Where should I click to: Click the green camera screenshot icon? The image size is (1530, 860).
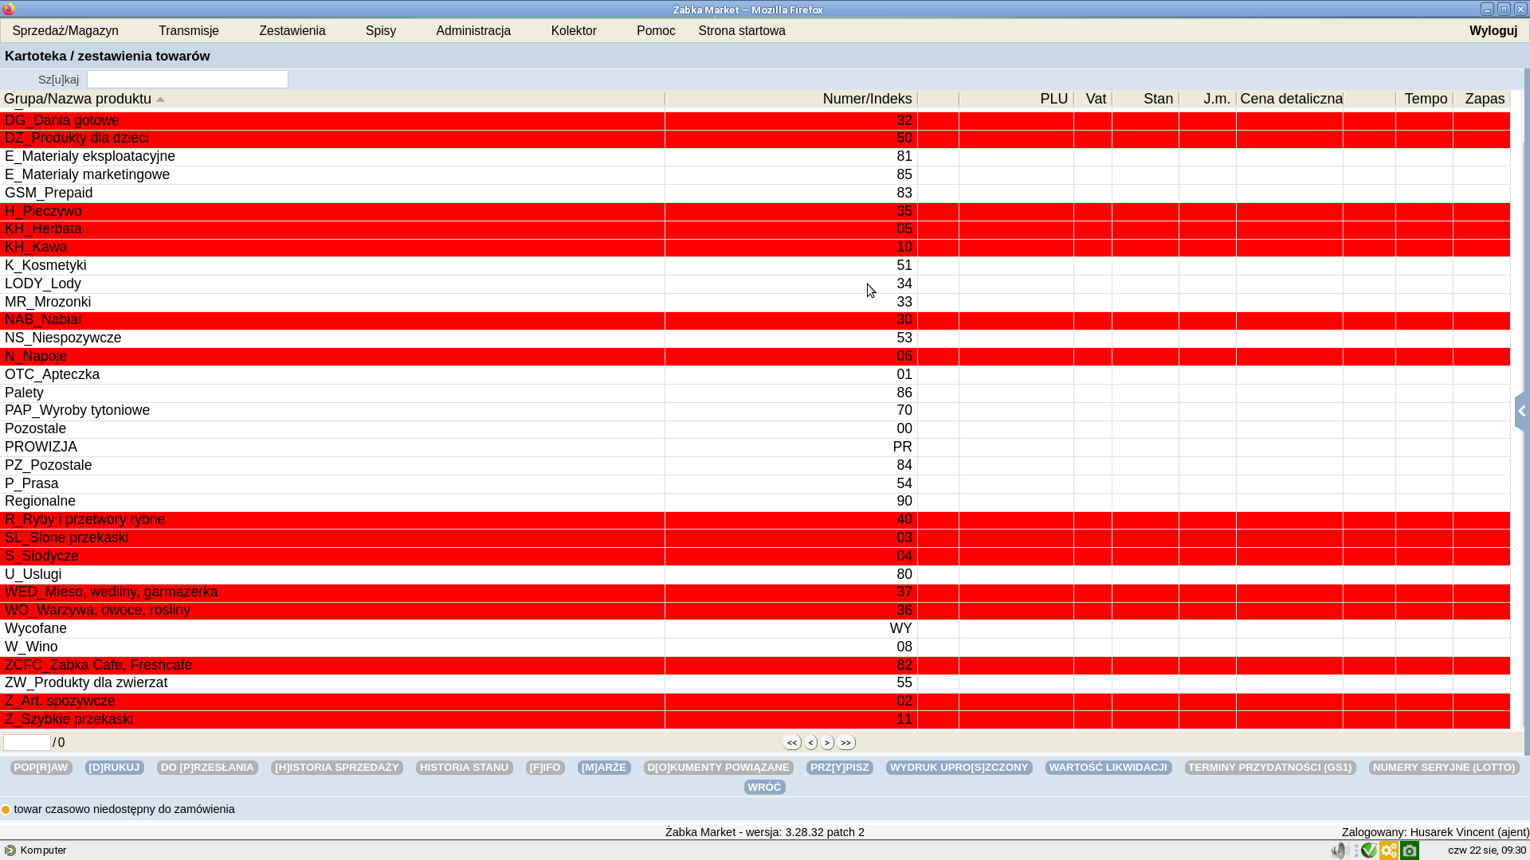[1410, 850]
